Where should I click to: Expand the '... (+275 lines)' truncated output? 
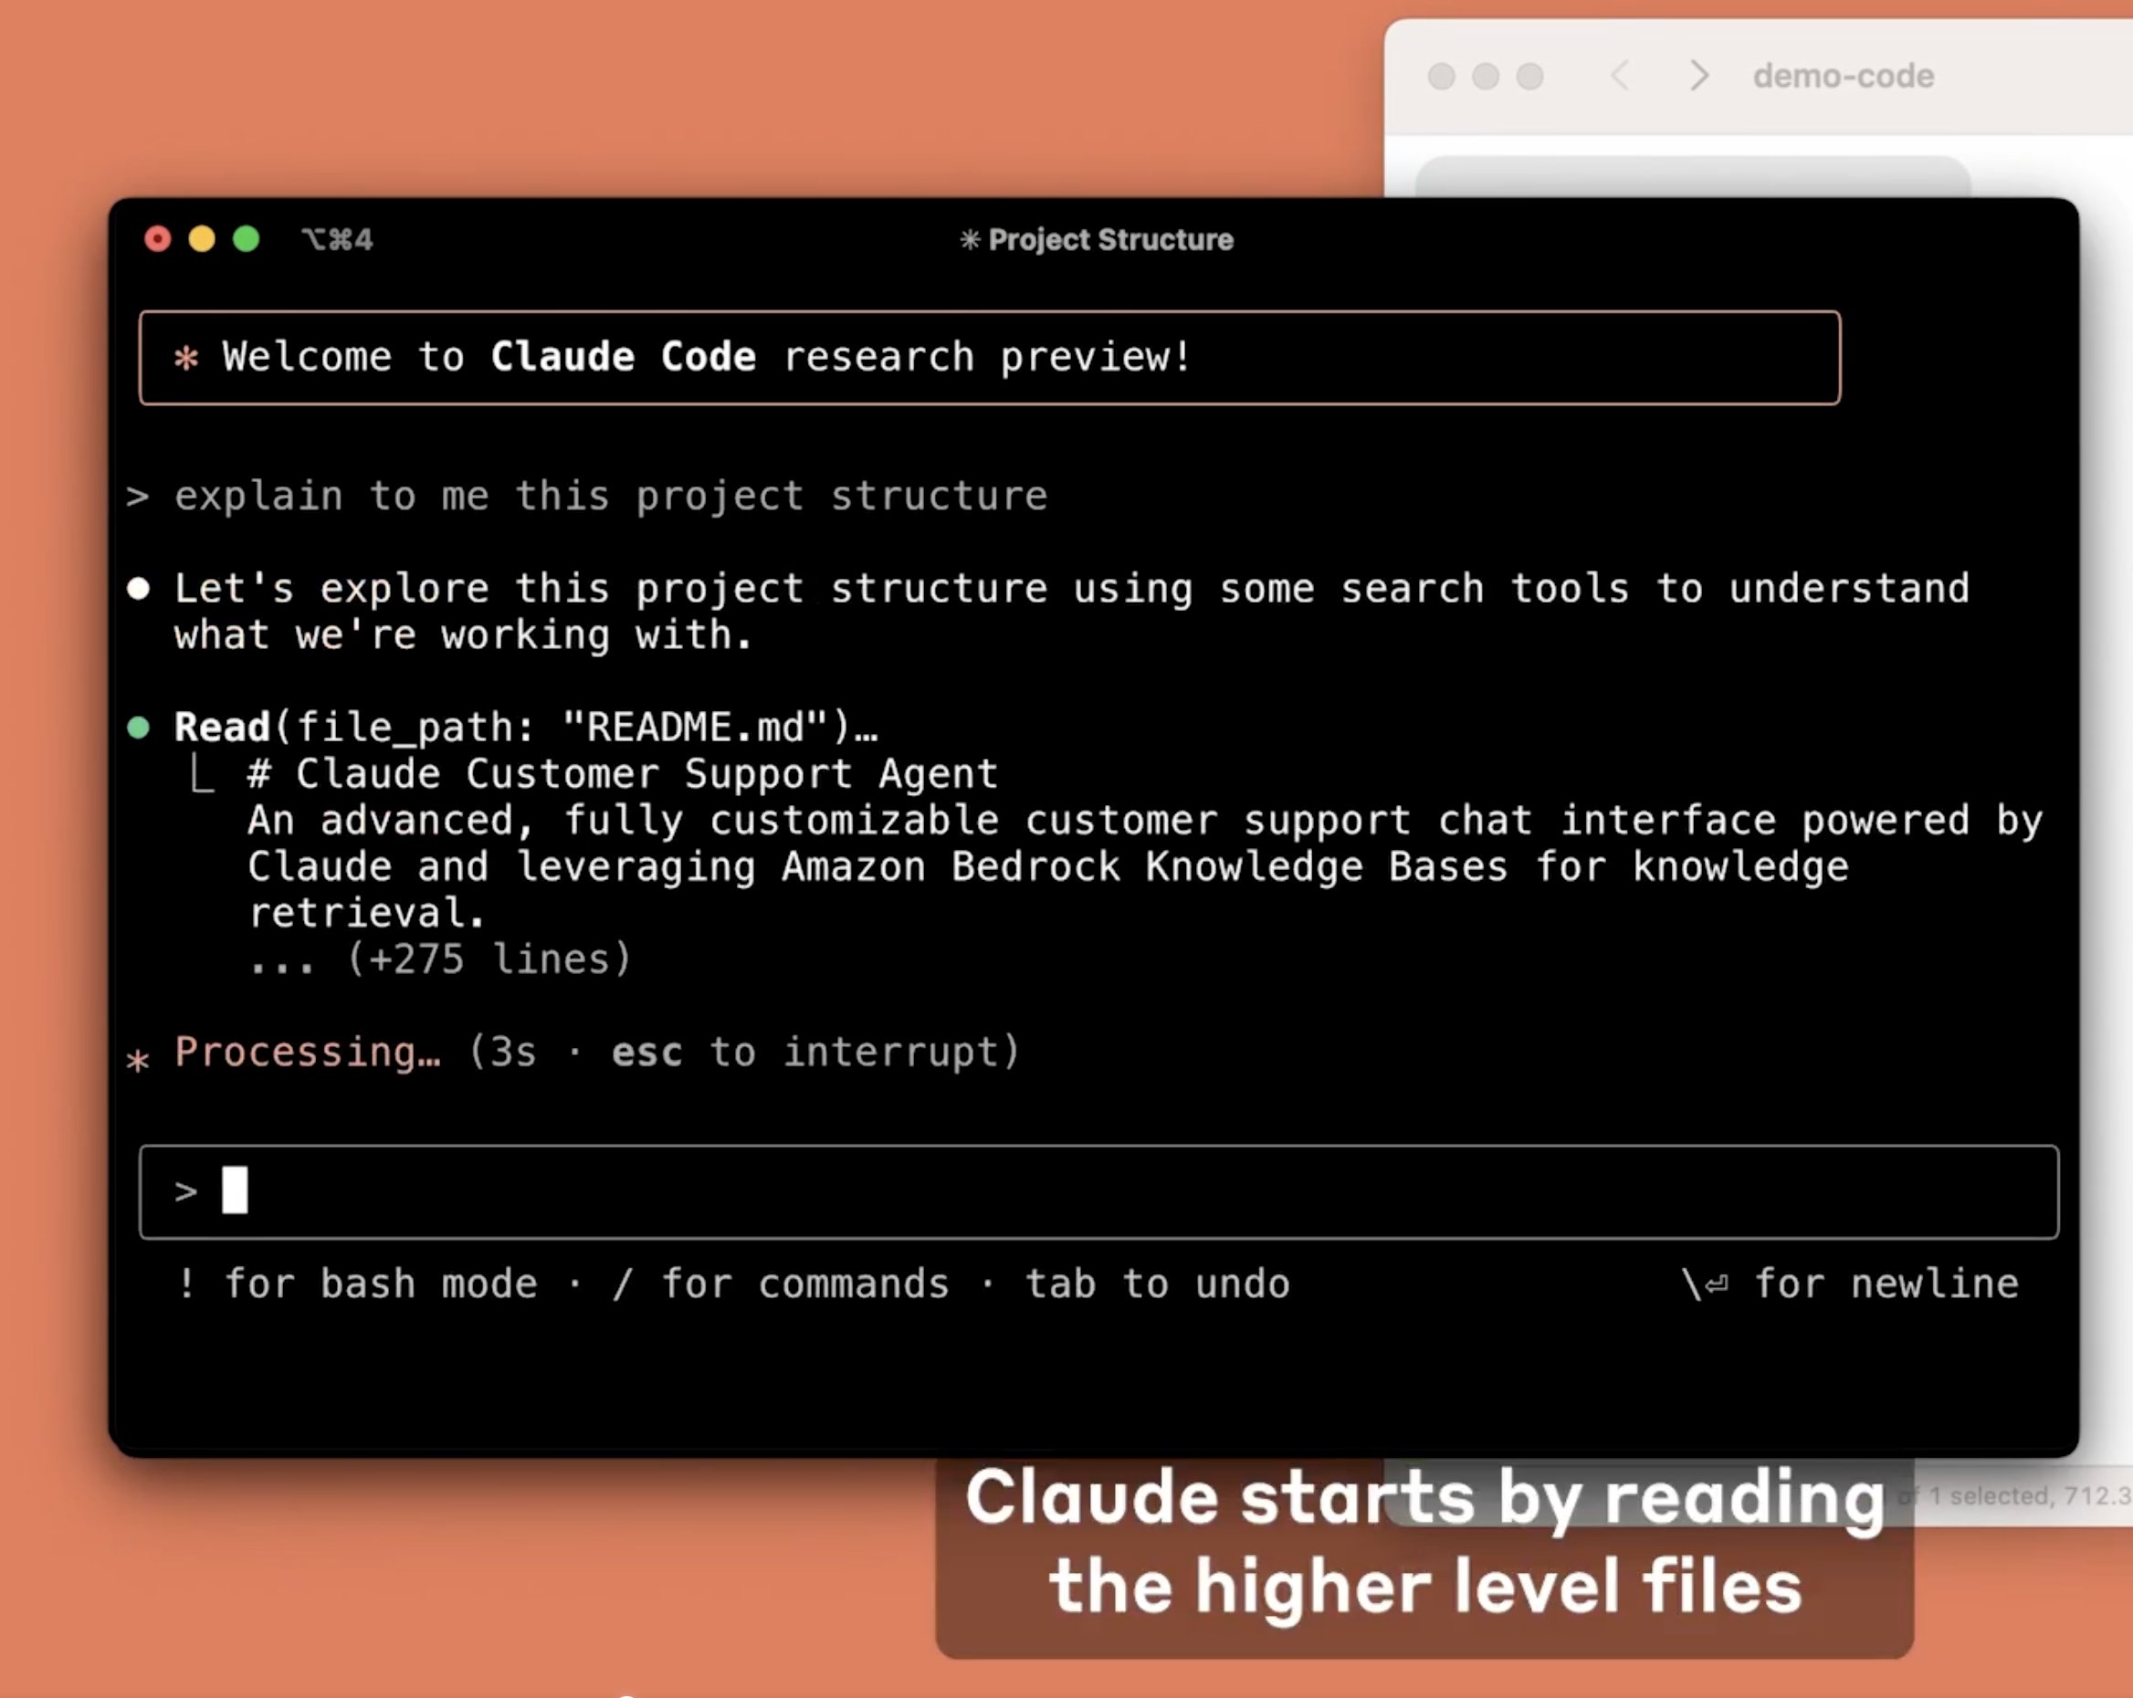click(439, 959)
